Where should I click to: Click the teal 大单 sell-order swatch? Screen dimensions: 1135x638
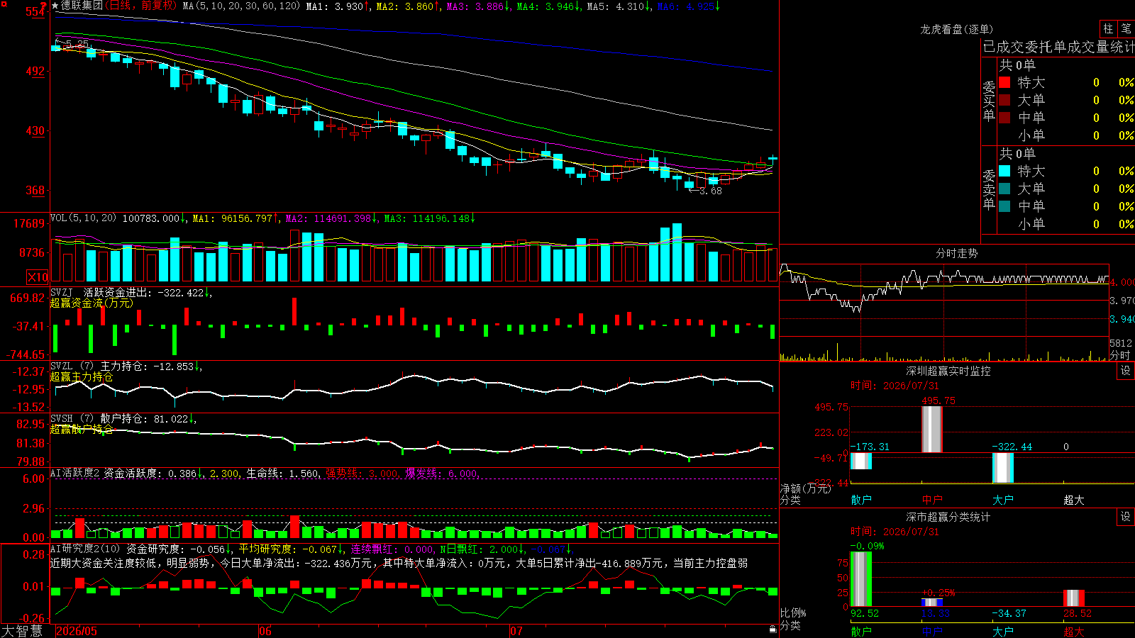click(1004, 189)
